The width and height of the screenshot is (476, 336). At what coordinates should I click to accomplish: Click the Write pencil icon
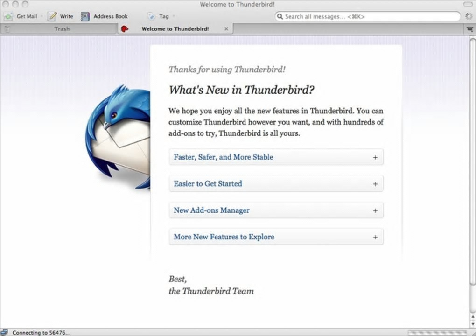click(52, 16)
